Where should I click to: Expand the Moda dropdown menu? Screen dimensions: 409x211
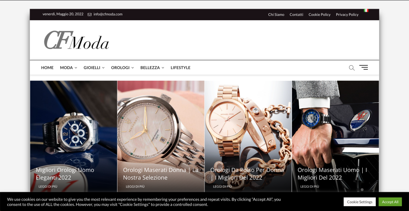(x=69, y=68)
